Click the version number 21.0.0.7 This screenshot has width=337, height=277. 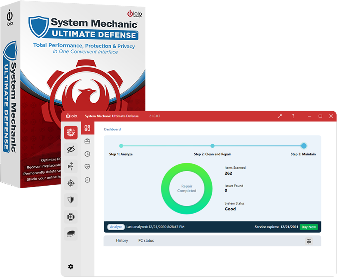[155, 116]
